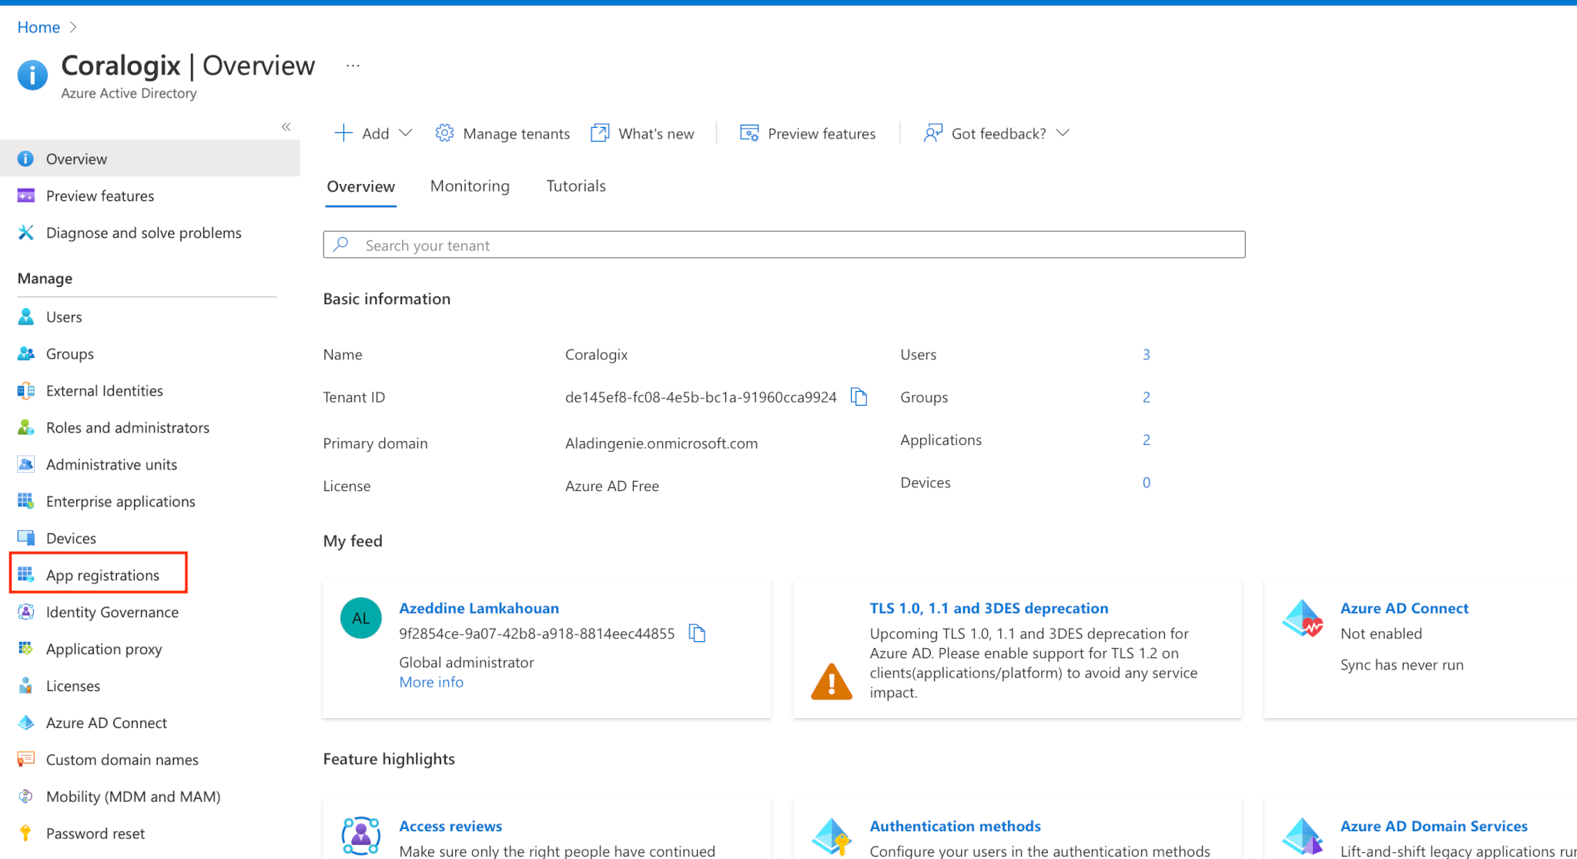The width and height of the screenshot is (1577, 859).
Task: Click the Enterprise applications icon
Action: click(x=25, y=501)
